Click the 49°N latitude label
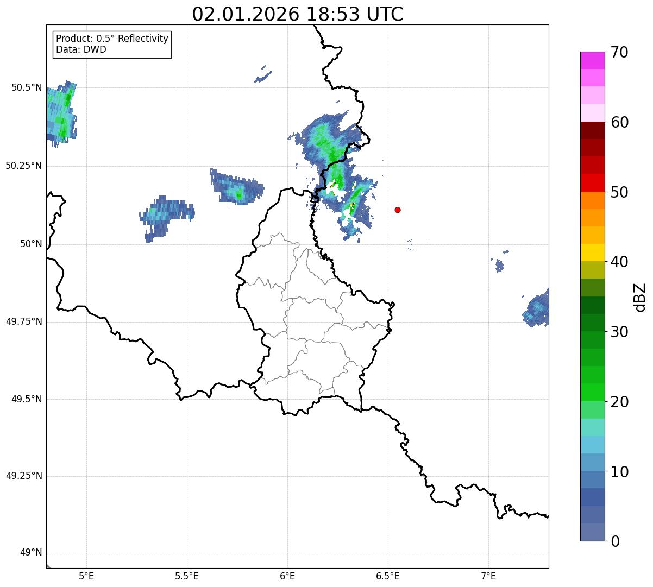The height and width of the screenshot is (587, 653). tap(32, 553)
